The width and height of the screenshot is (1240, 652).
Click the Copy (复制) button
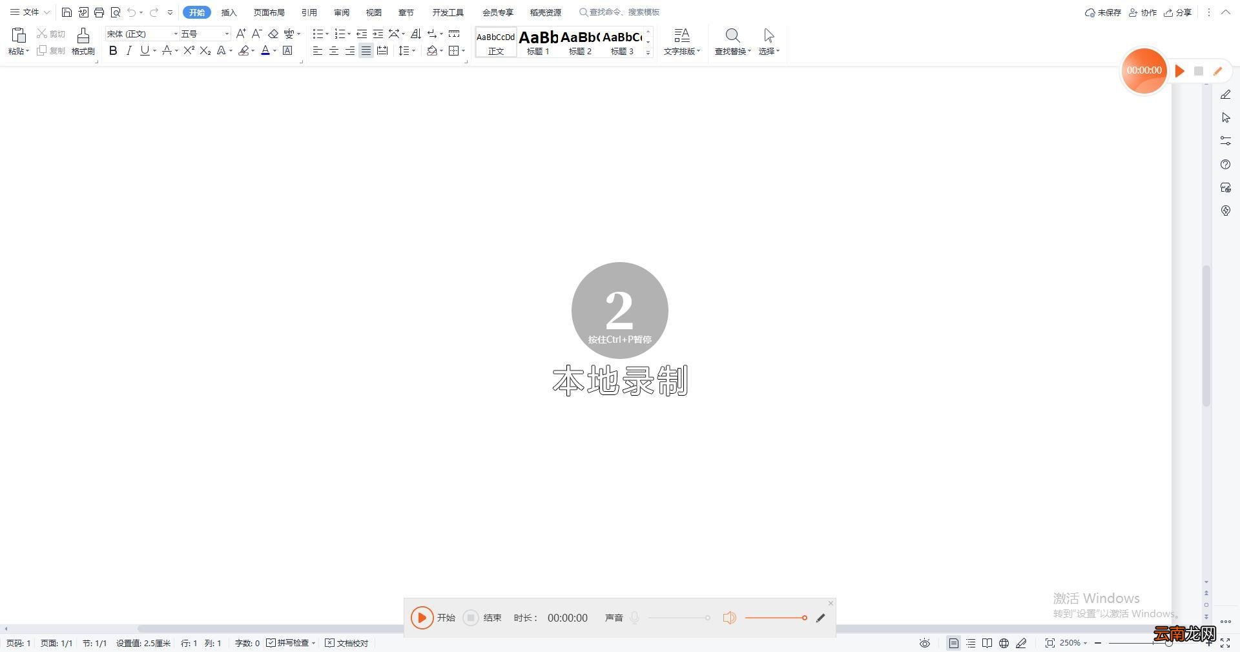(51, 50)
